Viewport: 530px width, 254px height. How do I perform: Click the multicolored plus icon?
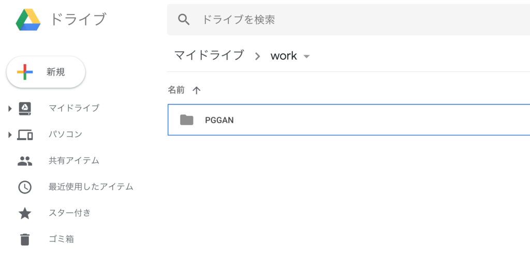25,72
